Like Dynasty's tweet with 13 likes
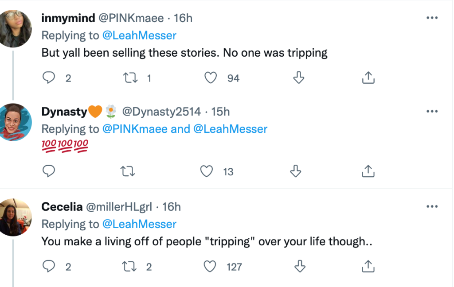Screen dimensions: 454x287 tap(207, 171)
